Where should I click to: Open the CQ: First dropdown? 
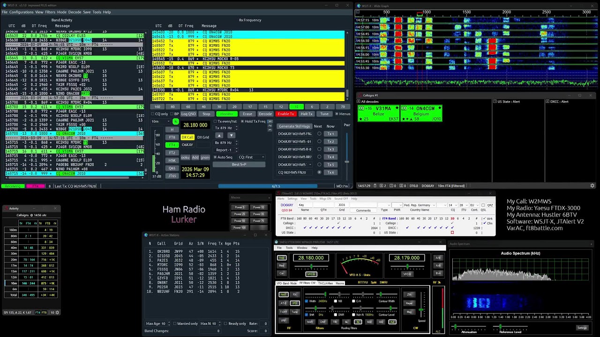(x=251, y=157)
